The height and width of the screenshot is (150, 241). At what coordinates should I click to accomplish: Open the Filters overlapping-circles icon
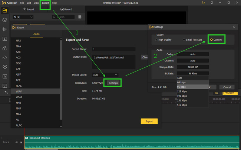(x=5, y=48)
